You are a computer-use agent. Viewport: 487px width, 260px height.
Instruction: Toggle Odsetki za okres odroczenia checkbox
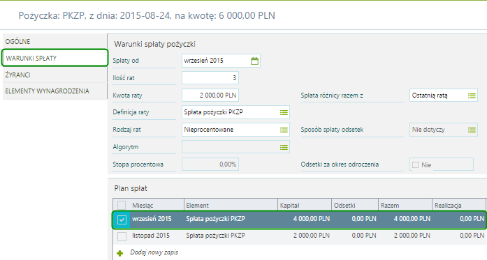[x=415, y=165]
